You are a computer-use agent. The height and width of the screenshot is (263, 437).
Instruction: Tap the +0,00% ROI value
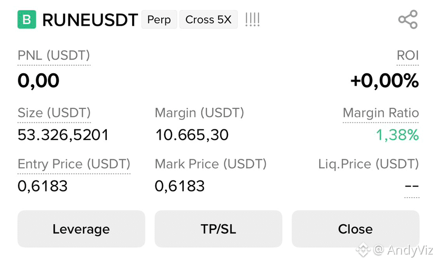(384, 81)
